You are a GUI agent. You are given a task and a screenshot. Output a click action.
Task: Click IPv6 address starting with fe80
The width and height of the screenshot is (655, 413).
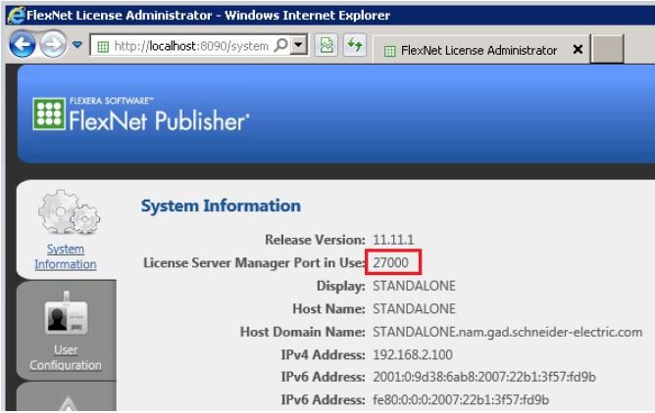coord(461,399)
